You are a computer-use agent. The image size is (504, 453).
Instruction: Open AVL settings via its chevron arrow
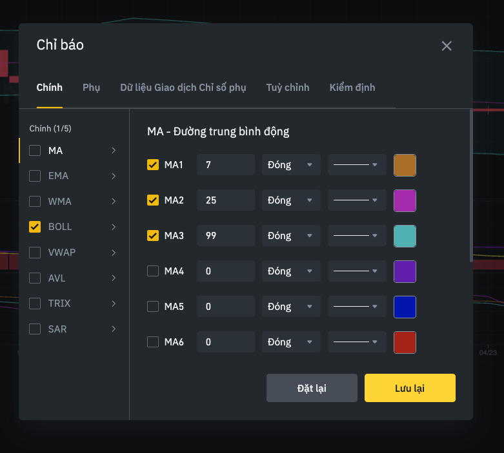point(114,278)
